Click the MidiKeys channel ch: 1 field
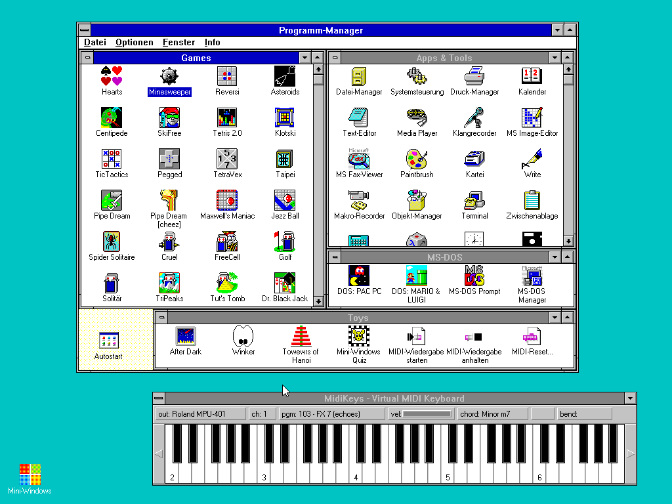672x504 pixels. (x=261, y=414)
